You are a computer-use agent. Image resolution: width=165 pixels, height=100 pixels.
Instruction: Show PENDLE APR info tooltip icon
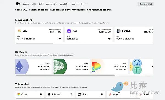(133, 39)
